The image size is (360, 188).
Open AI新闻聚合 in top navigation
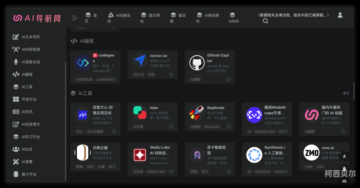[x=208, y=18]
